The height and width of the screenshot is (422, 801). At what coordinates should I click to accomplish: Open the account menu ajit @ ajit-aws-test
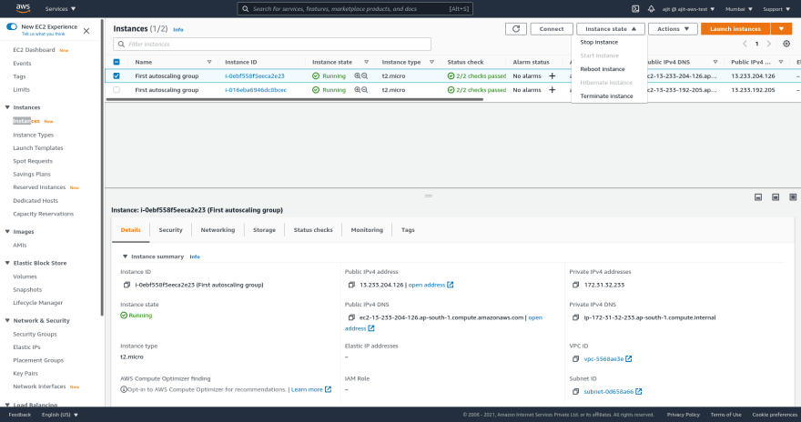click(x=688, y=9)
